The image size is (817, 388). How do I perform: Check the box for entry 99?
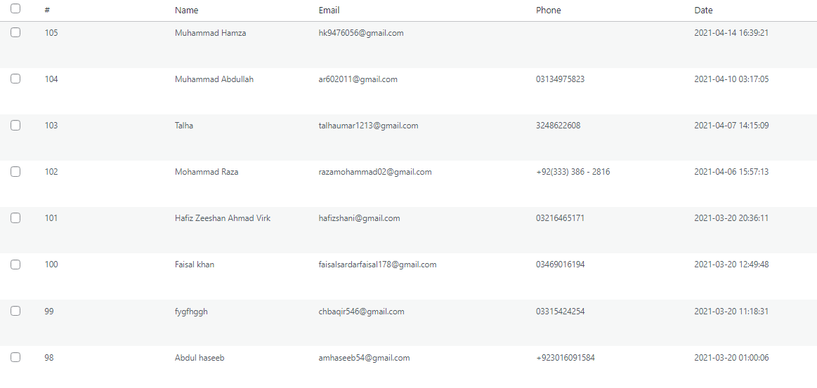(15, 311)
